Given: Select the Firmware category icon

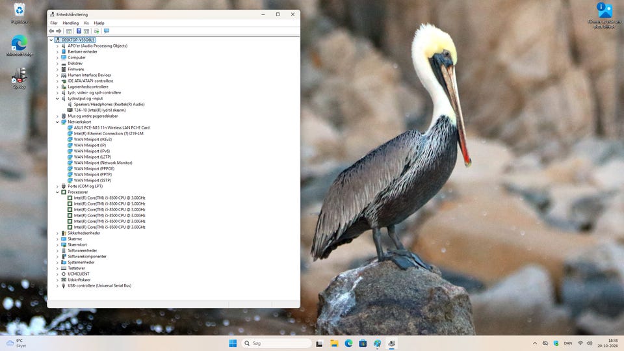Looking at the screenshot, I should pyautogui.click(x=64, y=70).
